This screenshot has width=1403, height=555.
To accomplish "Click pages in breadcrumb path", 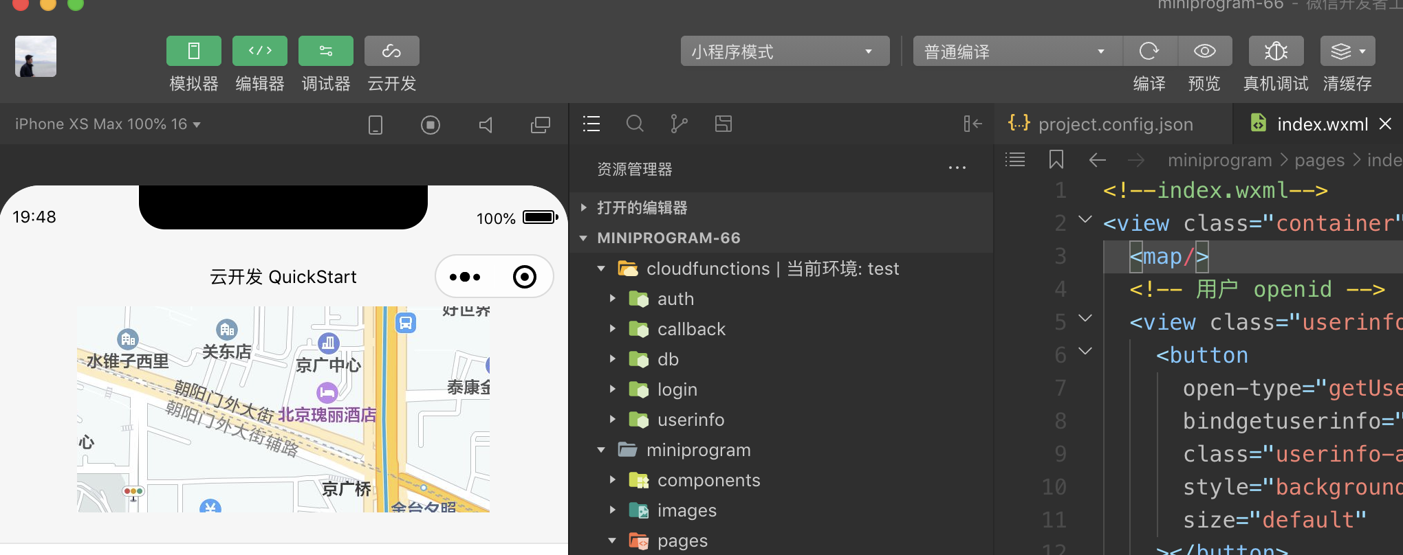I will 1319,160.
